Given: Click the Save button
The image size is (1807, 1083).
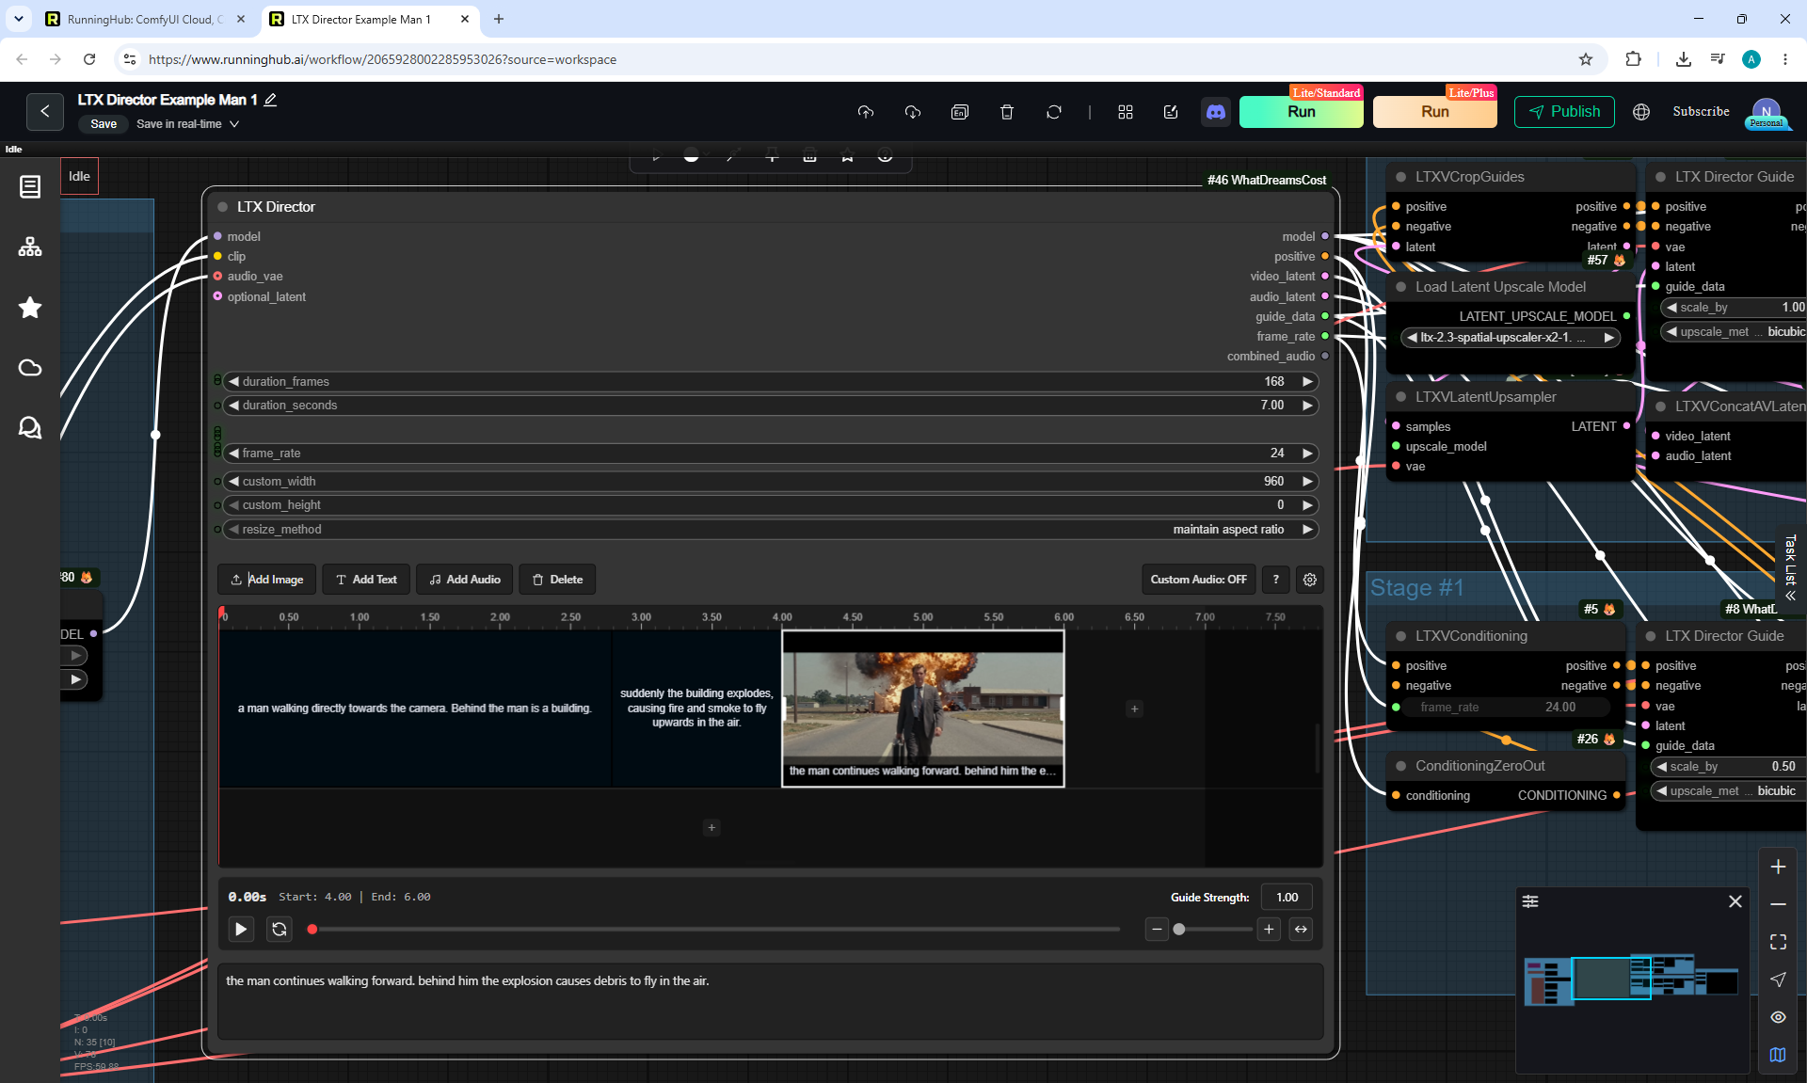Looking at the screenshot, I should click(104, 124).
